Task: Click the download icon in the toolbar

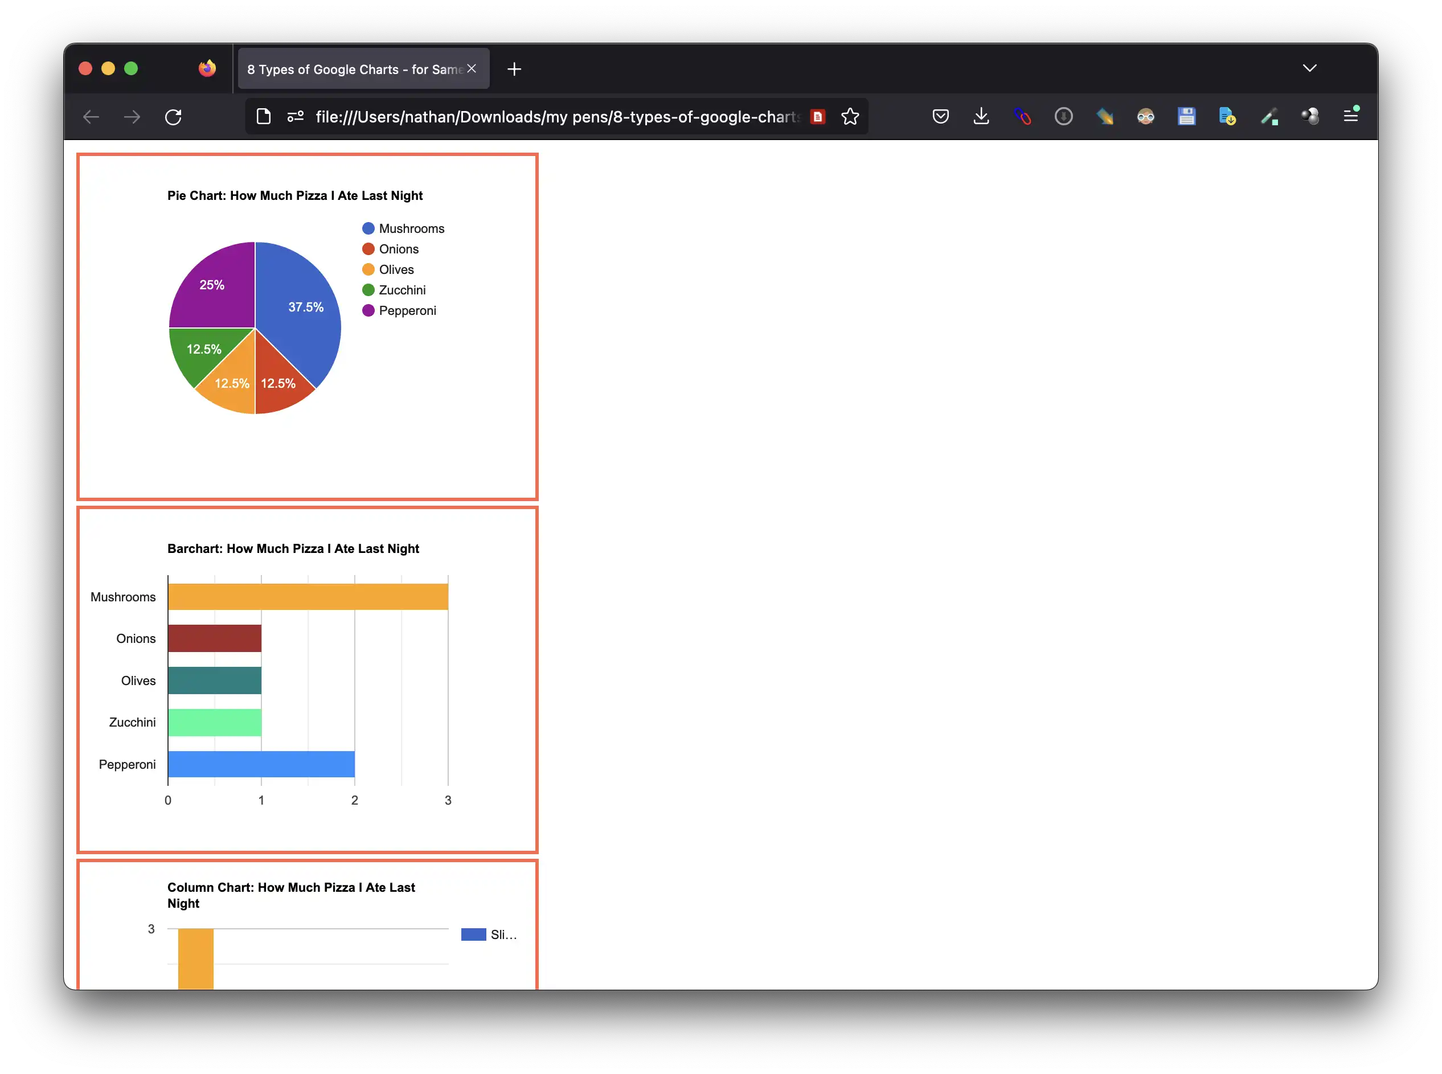Action: 982,116
